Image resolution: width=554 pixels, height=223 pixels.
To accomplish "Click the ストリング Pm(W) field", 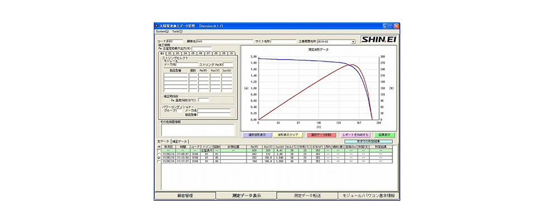I will 228,65.
